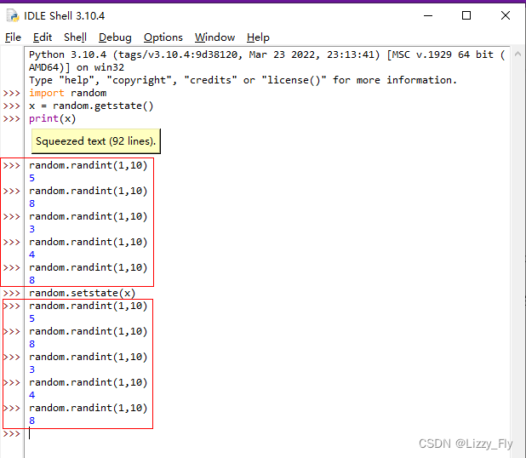526x458 pixels.
Task: Click the 'random.setstate(x)' line
Action: (x=83, y=293)
